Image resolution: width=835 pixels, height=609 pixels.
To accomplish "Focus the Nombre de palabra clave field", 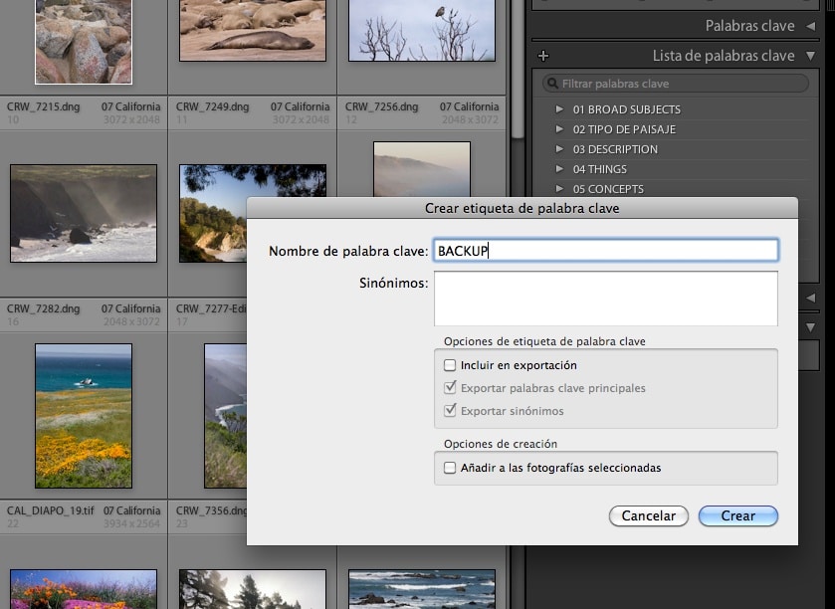I will pyautogui.click(x=606, y=251).
